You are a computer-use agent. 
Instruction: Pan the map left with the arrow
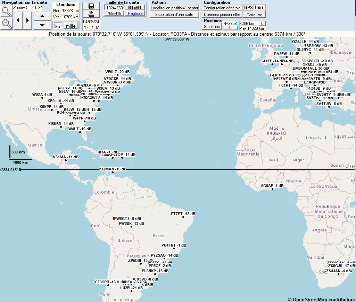click(18, 20)
